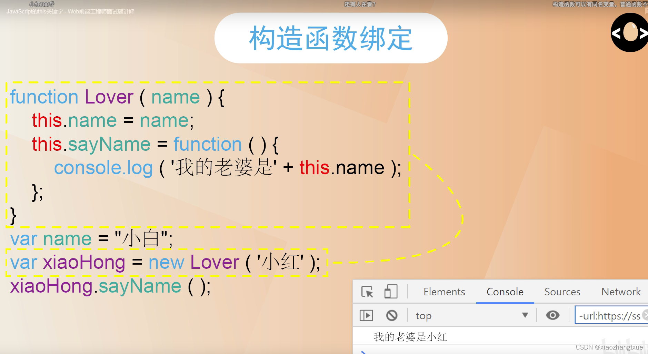Viewport: 648px width, 354px height.
Task: Click the line xiaoHong.sayName ( );
Action: [110, 286]
